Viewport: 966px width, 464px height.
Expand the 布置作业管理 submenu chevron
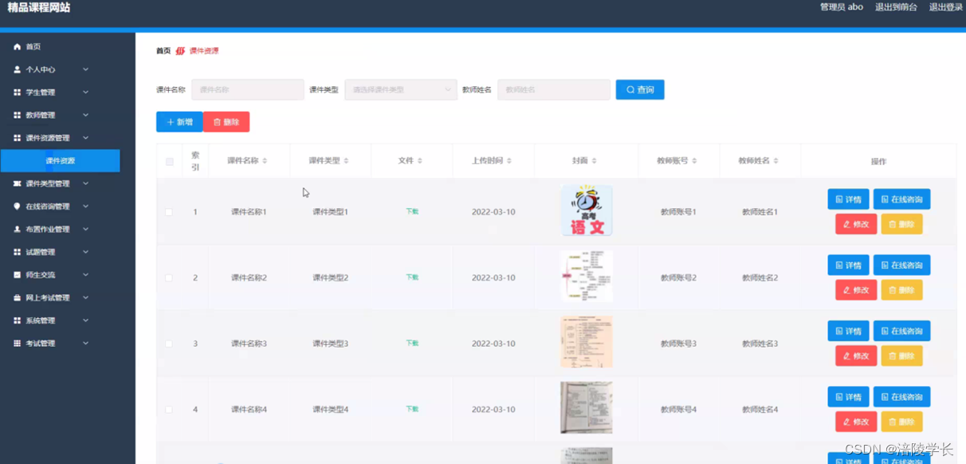click(x=85, y=229)
